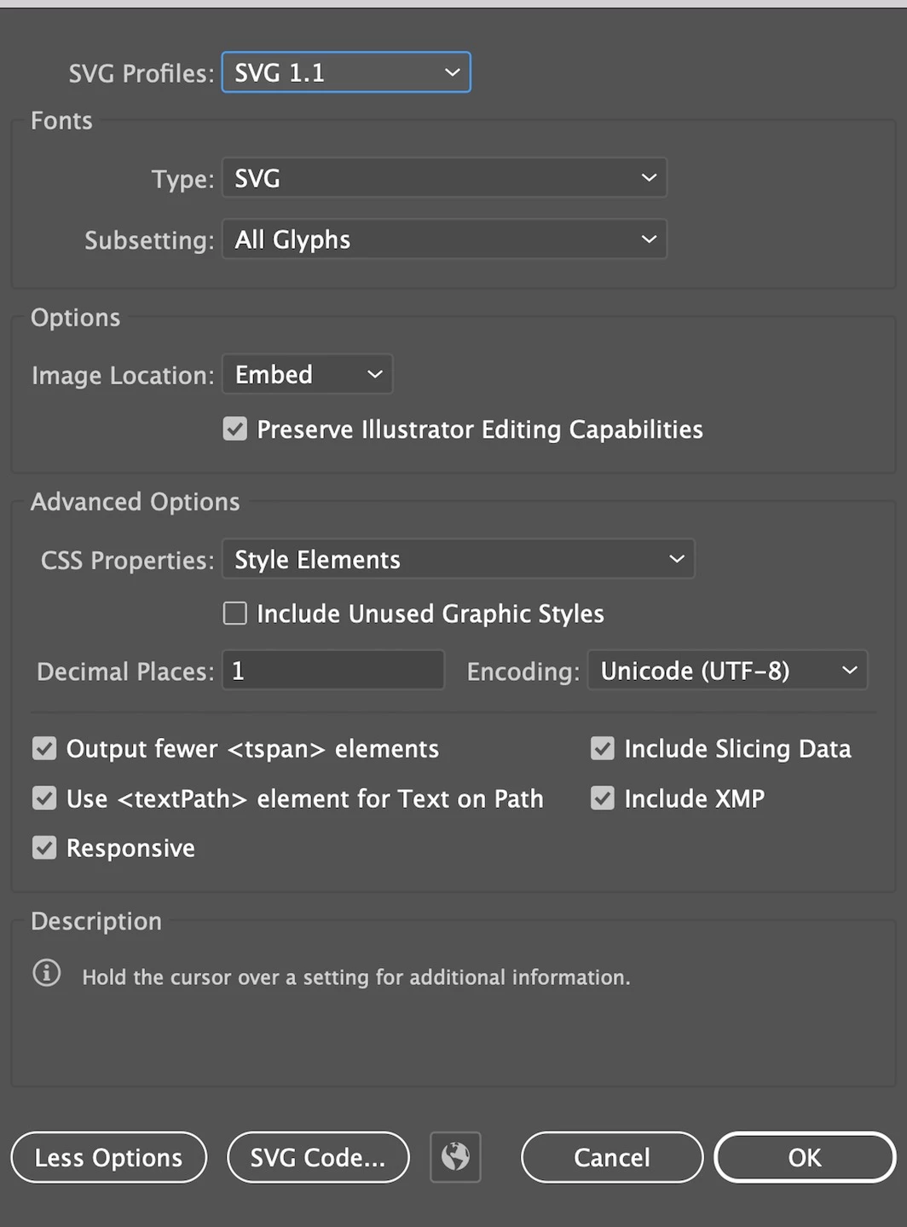This screenshot has width=907, height=1227.
Task: Open the Encoding dropdown
Action: click(x=727, y=671)
